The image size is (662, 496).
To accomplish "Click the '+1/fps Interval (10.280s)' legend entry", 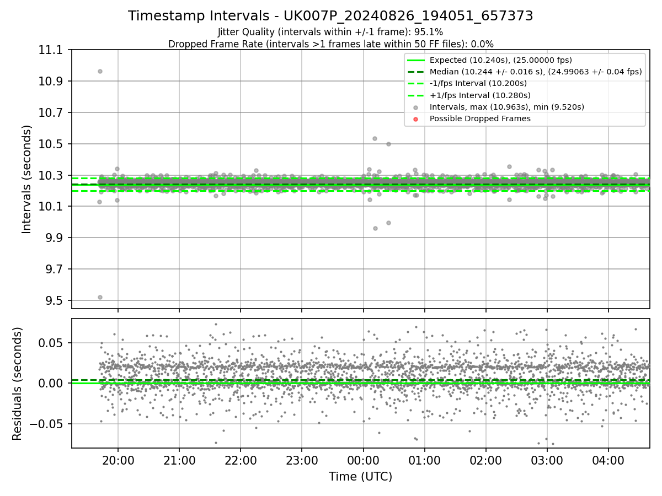I will 480,95.
